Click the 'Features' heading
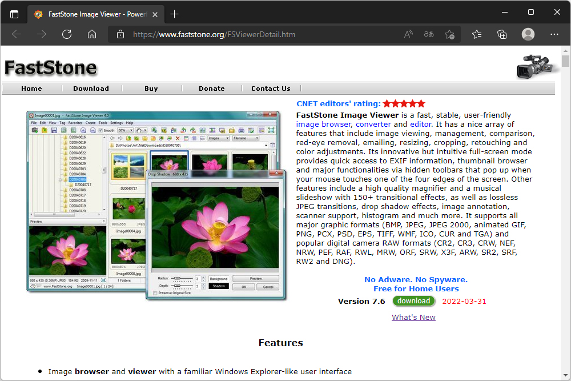The image size is (571, 381). [280, 343]
